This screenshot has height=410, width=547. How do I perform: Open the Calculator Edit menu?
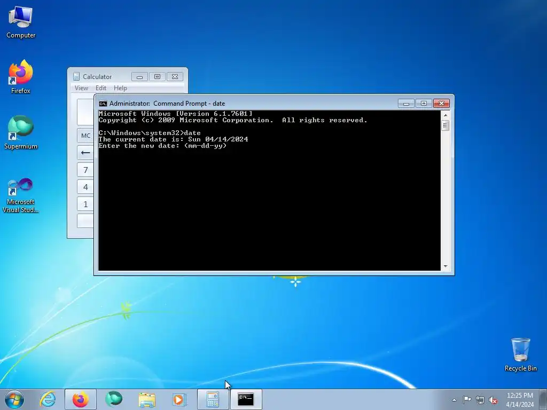101,88
